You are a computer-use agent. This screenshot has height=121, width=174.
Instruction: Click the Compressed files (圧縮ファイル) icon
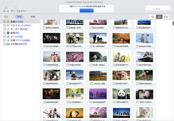8,40
